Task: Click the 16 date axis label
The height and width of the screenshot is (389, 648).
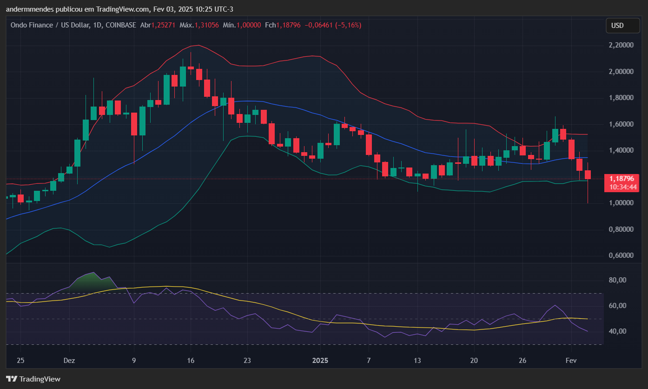Action: click(x=190, y=361)
